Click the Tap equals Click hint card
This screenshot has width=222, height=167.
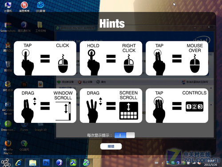click(x=45, y=58)
